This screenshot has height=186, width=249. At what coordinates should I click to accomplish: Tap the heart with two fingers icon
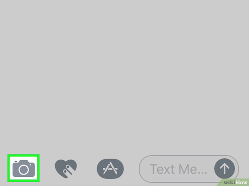66,169
